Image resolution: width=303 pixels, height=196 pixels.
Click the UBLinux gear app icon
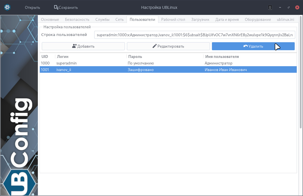coord(7,7)
